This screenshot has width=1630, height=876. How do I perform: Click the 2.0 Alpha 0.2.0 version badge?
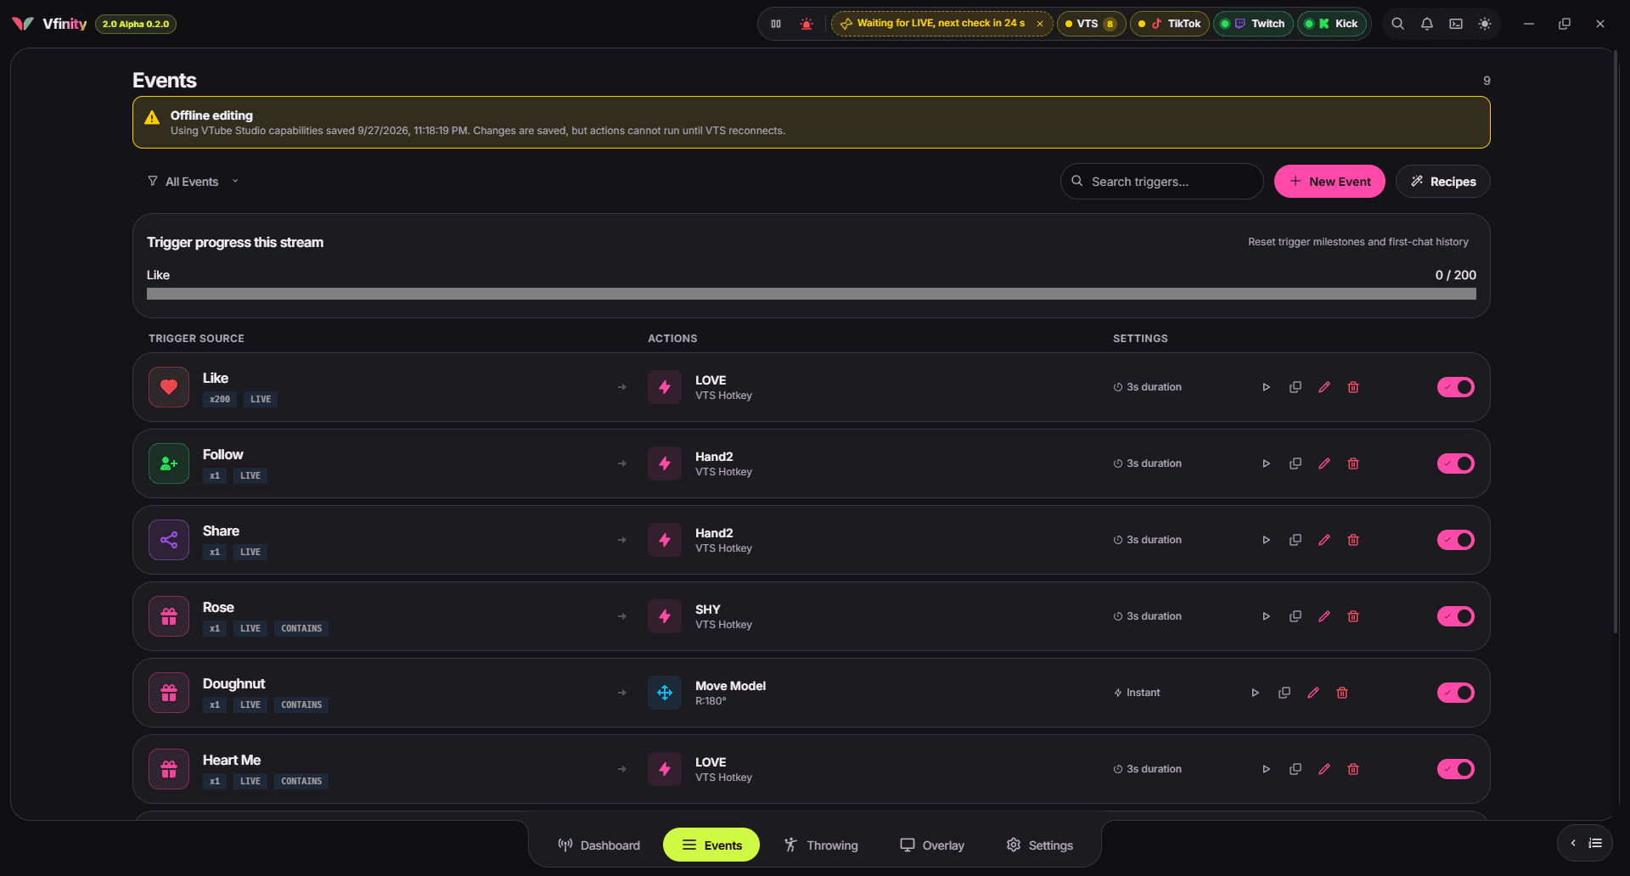[136, 24]
